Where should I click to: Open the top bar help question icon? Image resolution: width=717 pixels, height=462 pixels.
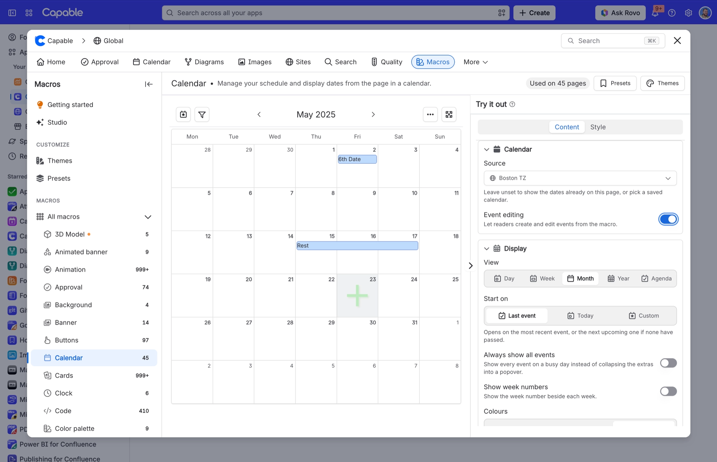[x=672, y=13]
